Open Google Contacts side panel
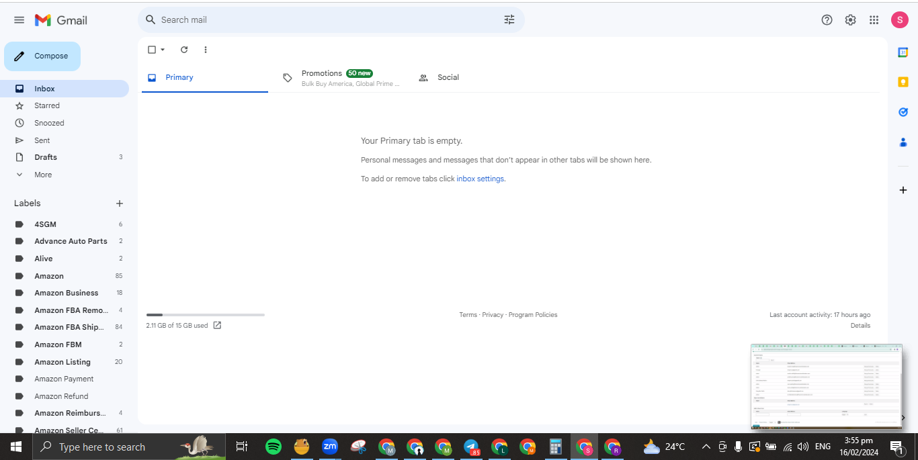The height and width of the screenshot is (460, 918). tap(903, 142)
